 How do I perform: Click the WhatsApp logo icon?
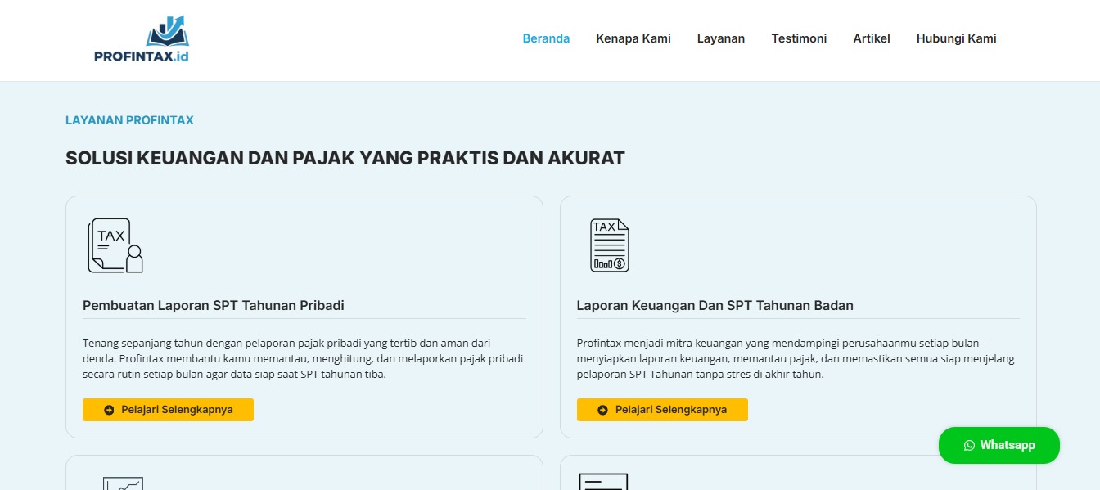point(969,445)
